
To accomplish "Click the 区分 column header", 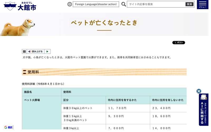I will (x=84, y=100).
